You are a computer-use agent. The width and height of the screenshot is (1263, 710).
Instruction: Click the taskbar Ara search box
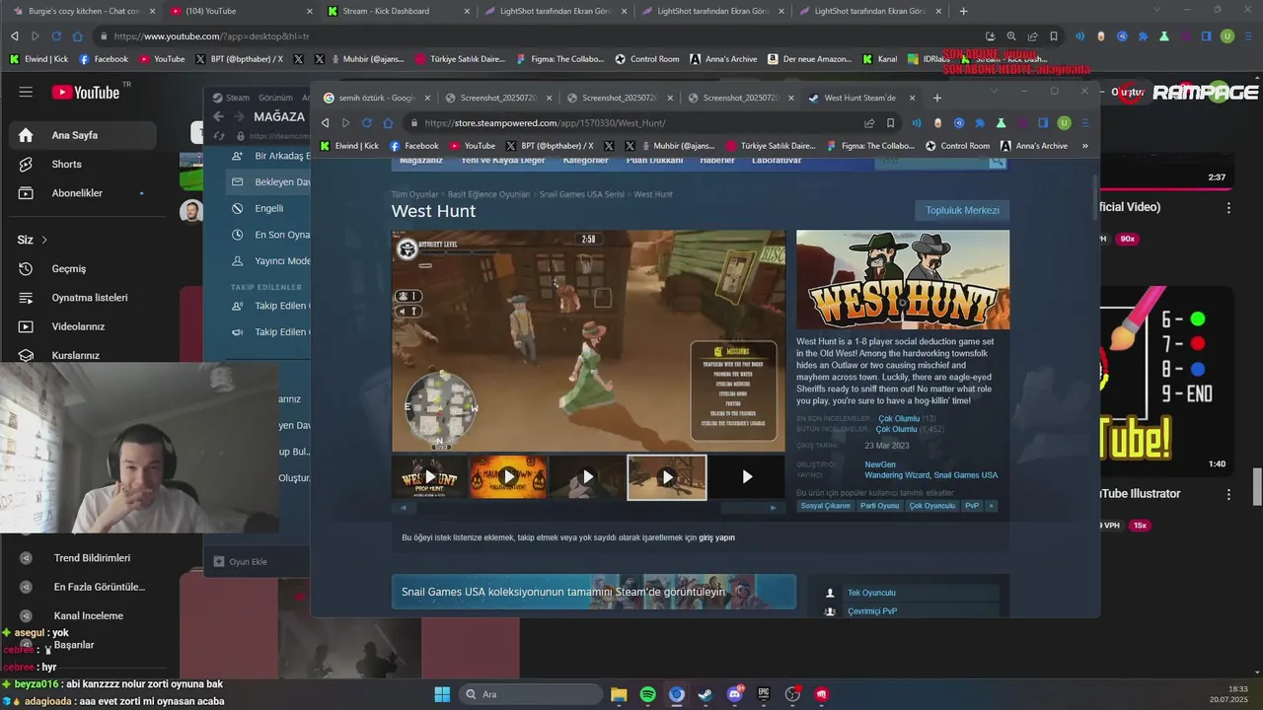tap(530, 694)
